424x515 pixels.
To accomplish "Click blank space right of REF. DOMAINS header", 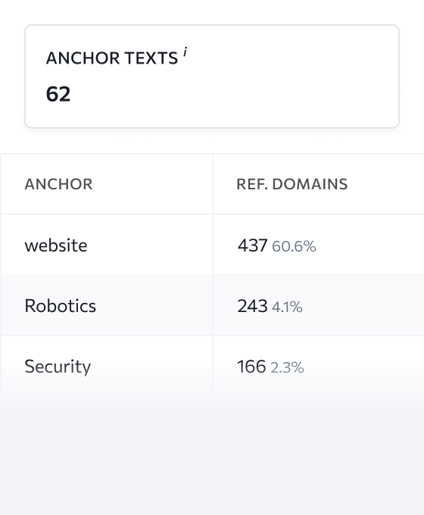I will (386, 184).
